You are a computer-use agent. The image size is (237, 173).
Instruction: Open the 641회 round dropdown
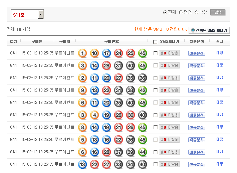pos(41,14)
